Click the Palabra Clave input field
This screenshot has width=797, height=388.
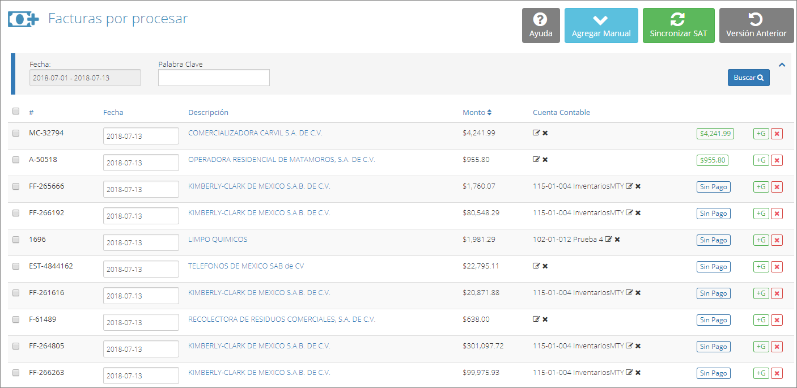point(214,78)
